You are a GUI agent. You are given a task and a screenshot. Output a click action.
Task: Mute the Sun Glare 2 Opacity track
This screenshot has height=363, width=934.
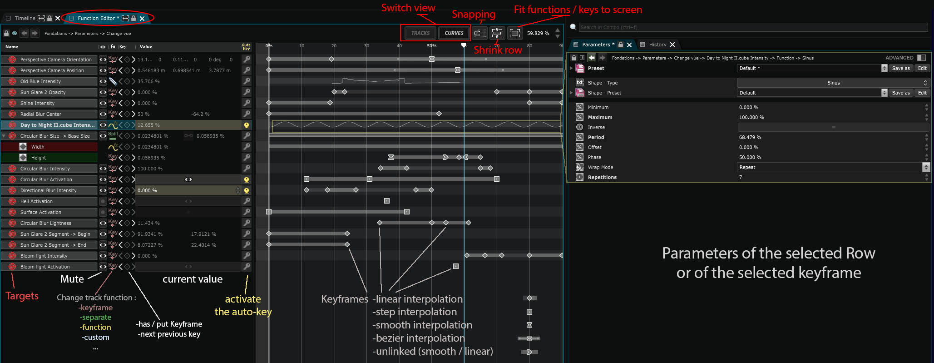click(103, 92)
